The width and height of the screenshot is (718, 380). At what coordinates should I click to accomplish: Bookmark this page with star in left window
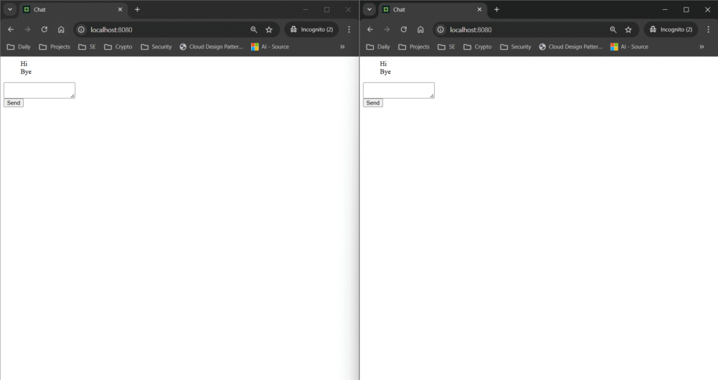click(x=269, y=29)
